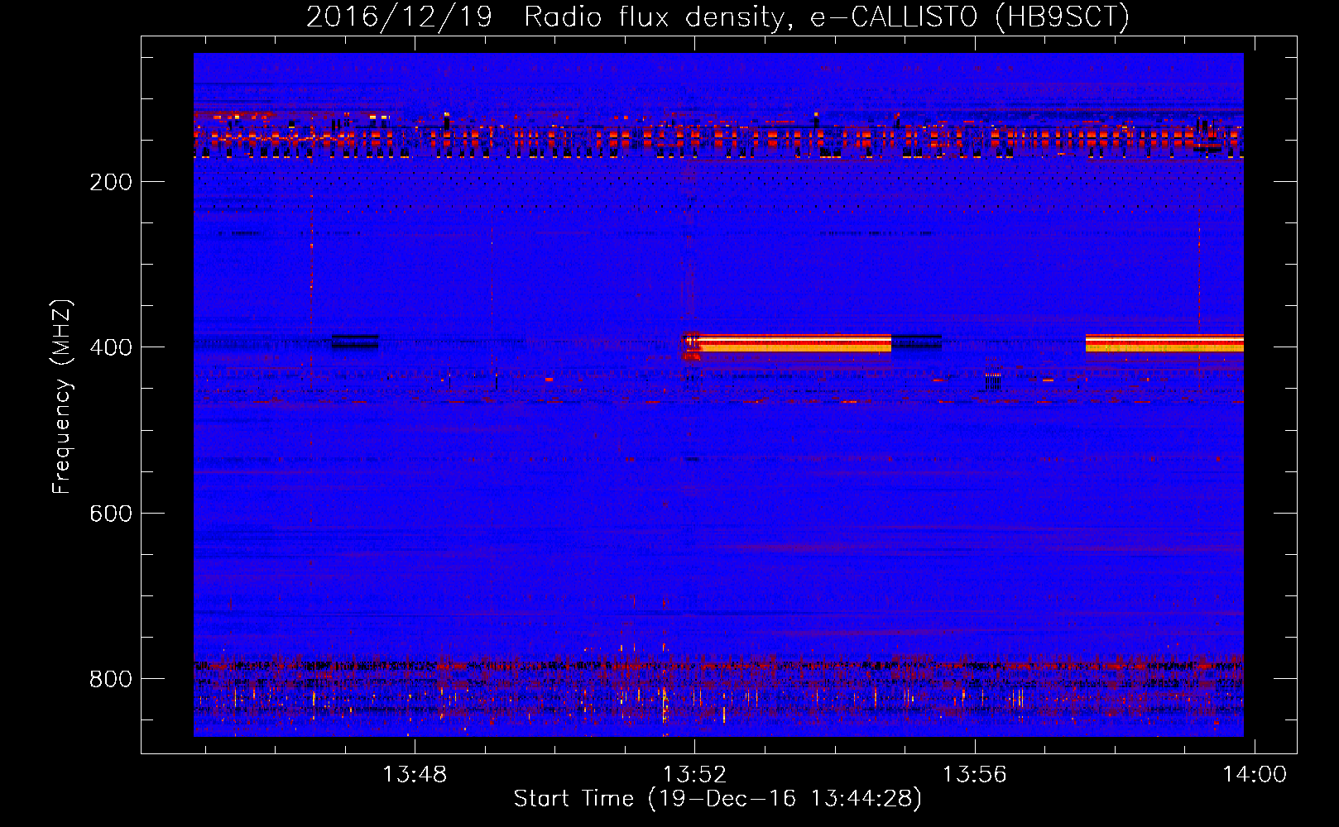Click the 800 frequency tick label

111,679
